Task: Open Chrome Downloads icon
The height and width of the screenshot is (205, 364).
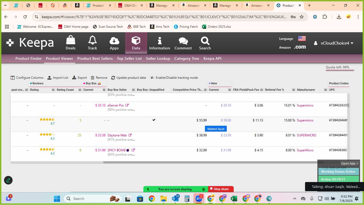Action: 339,17
